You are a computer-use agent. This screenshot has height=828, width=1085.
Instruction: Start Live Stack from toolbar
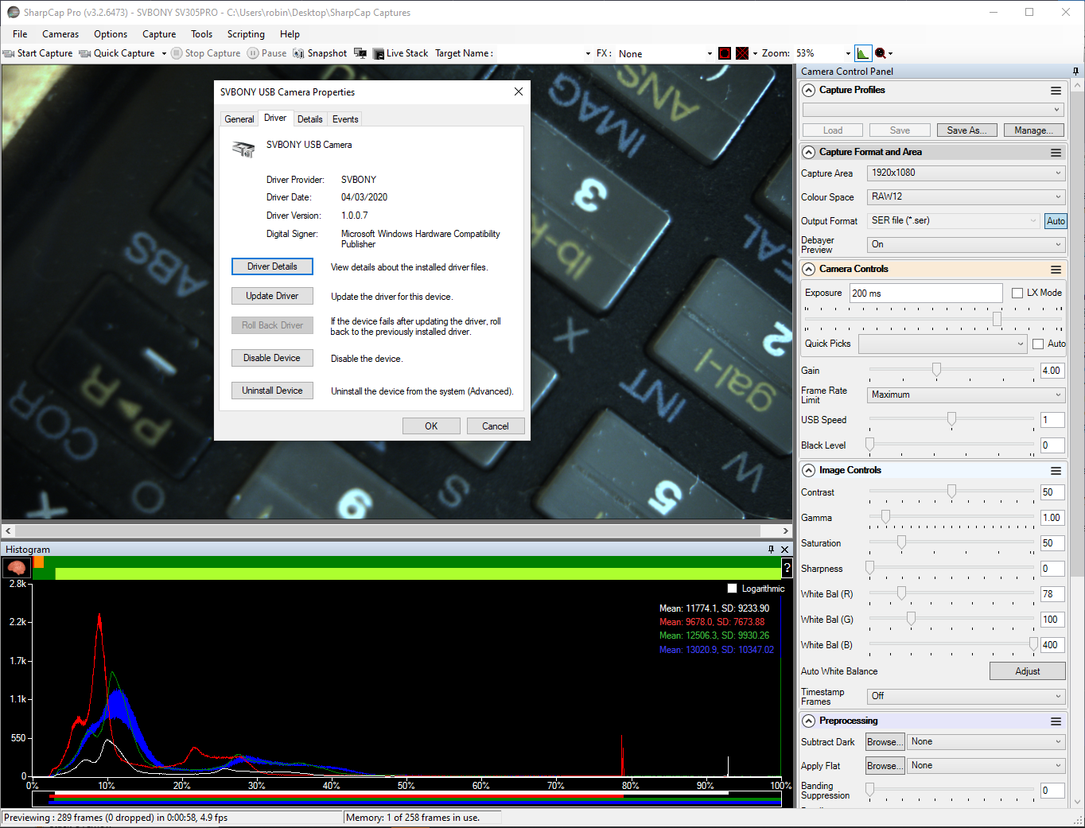pyautogui.click(x=400, y=53)
